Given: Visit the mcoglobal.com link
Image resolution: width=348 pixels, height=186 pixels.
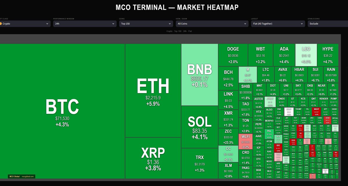Looking at the screenshot, I should pos(28,176).
